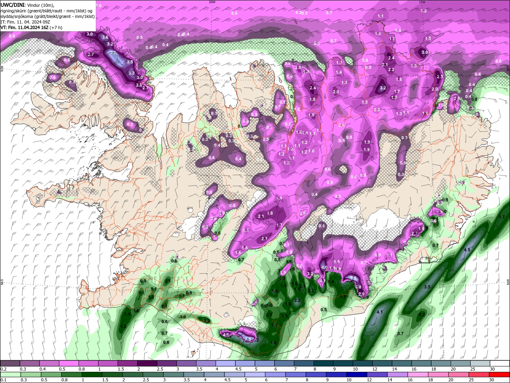Select palest green rain swatch between 0.1 and 0.3
The image size is (510, 383).
10,375
